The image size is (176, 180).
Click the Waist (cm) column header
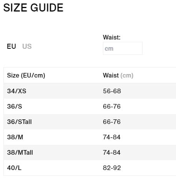118,75
